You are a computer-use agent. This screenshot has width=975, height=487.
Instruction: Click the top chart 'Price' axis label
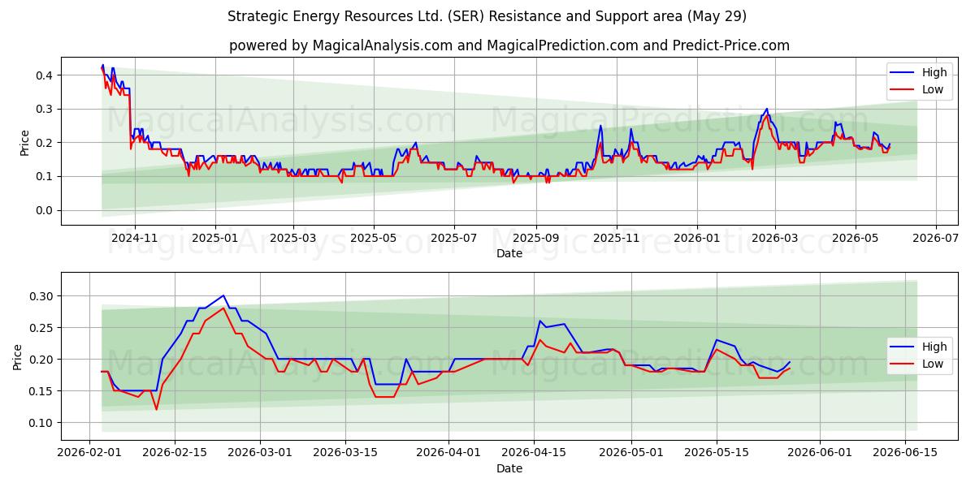[24, 141]
